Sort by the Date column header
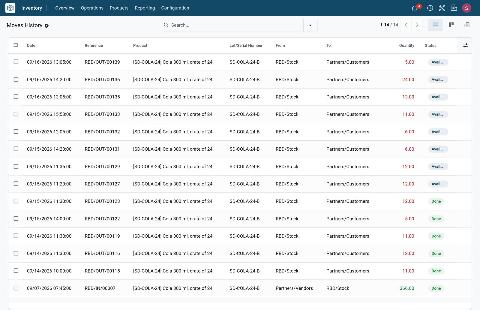Viewport: 480px width, 310px height. pos(31,46)
